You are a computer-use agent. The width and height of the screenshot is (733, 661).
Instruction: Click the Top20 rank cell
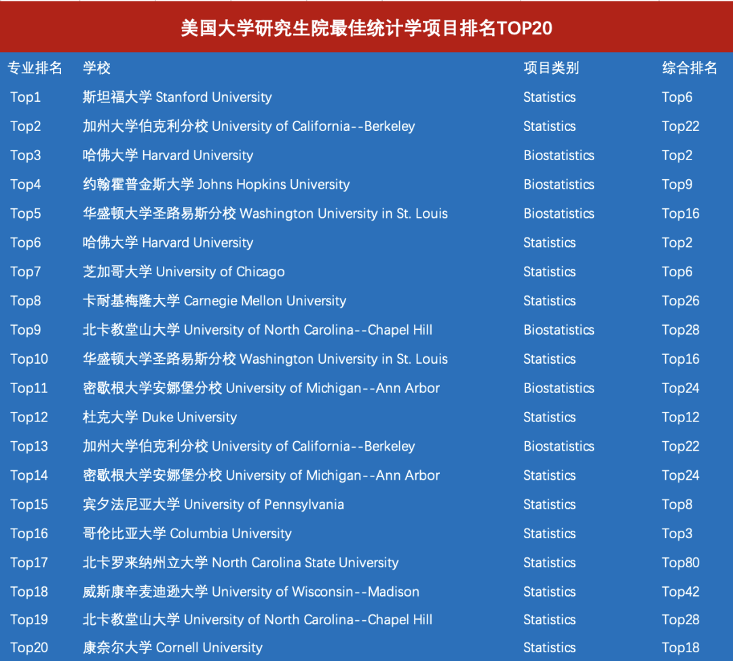pos(29,647)
